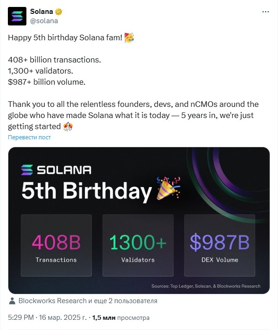This screenshot has height=330, width=278.
Task: Open tagged users 'Blockworks Research и еще 2 пользователя'
Action: click(88, 301)
